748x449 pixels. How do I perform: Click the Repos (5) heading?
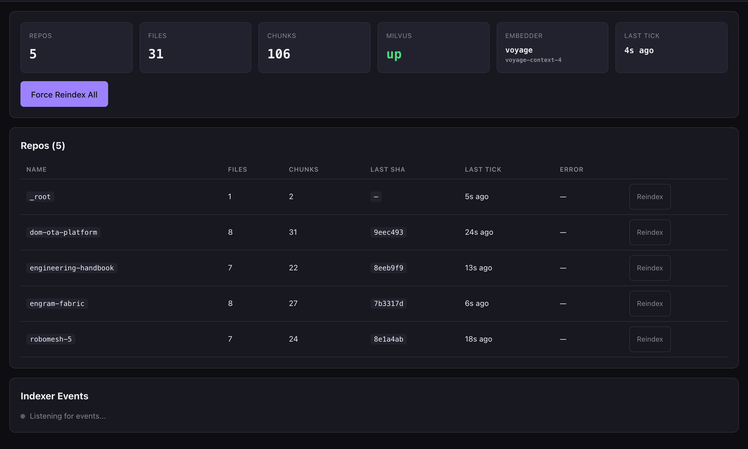pyautogui.click(x=43, y=146)
